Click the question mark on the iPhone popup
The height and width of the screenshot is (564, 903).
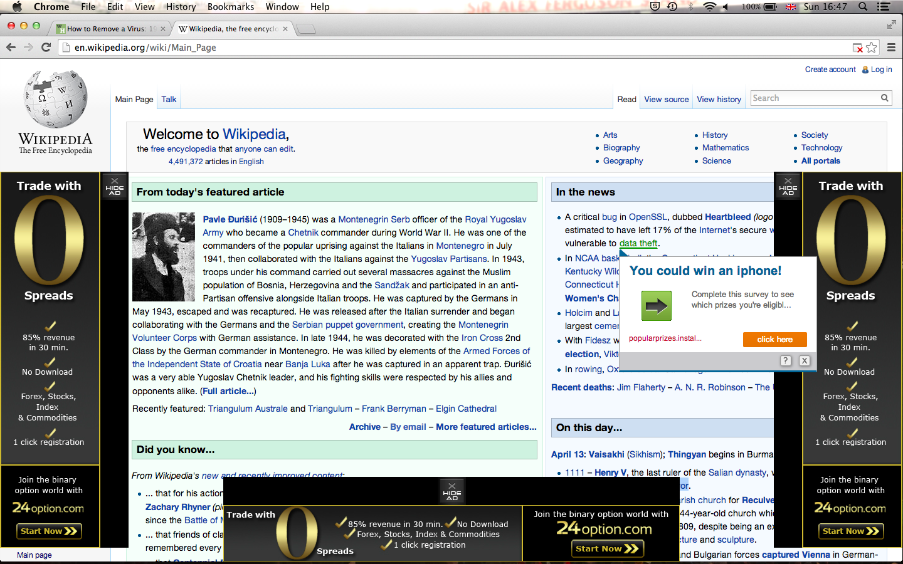[786, 360]
